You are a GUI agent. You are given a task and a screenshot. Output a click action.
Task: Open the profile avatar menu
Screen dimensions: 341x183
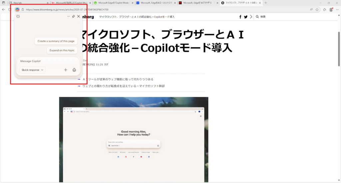(331, 10)
